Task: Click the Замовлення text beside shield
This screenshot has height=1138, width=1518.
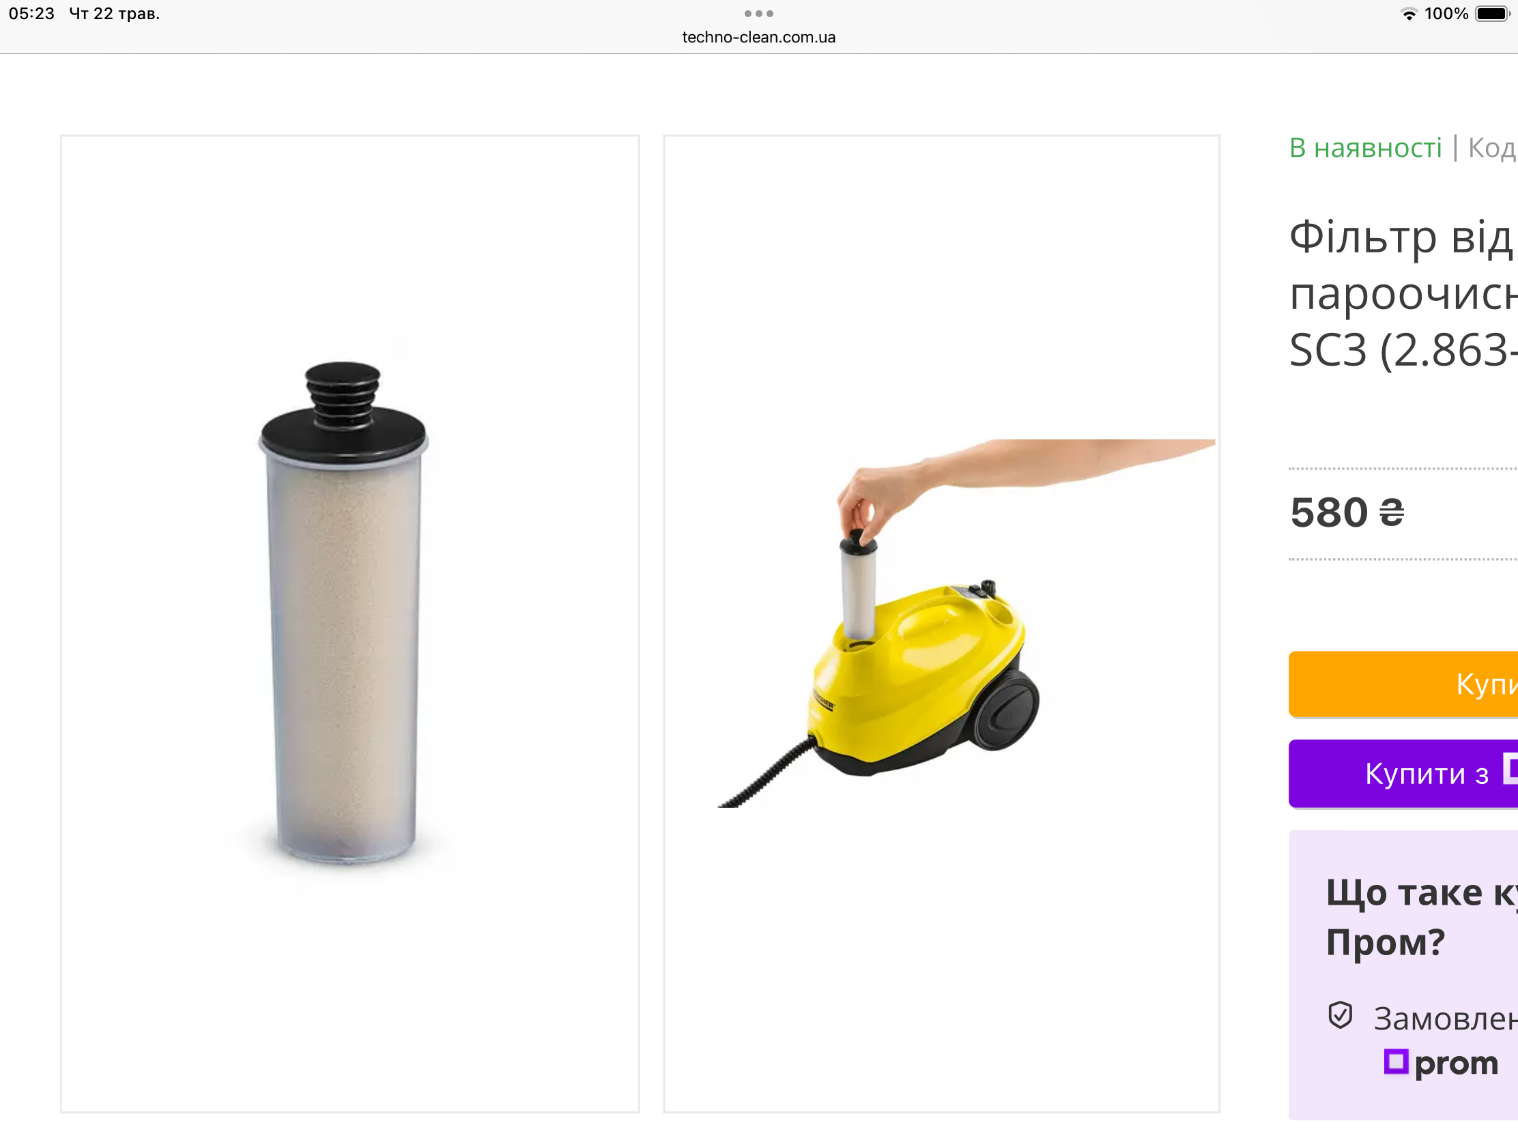Action: 1444,1019
